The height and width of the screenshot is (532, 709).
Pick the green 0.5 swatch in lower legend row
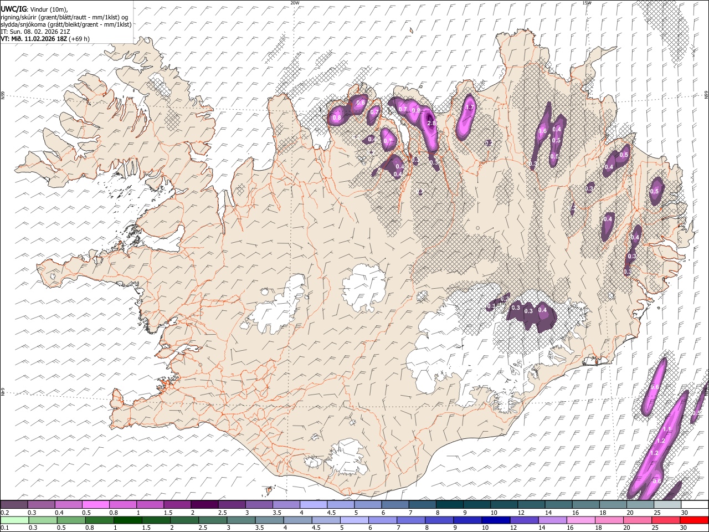pos(71,520)
